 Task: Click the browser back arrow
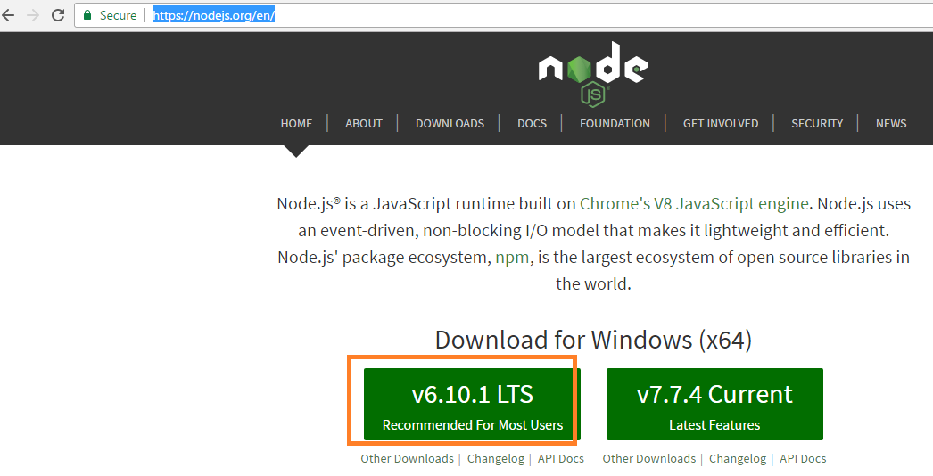point(8,15)
